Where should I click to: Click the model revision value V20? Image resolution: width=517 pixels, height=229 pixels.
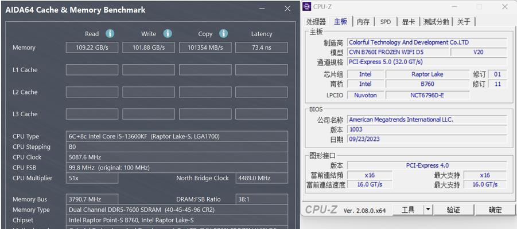pyautogui.click(x=479, y=52)
